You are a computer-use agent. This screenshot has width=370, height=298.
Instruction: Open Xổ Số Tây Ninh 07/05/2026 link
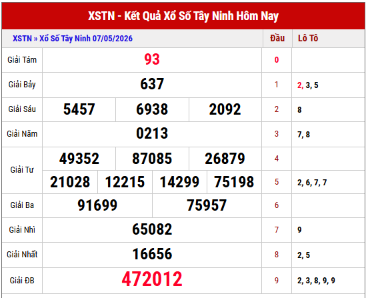86,39
